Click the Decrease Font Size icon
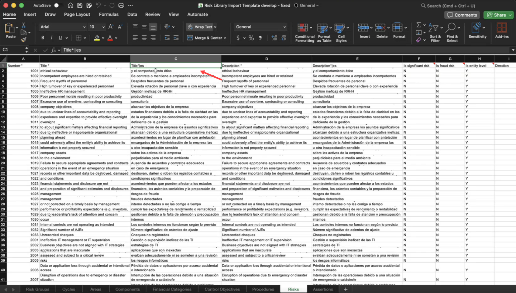This screenshot has height=293, width=516. point(120,27)
